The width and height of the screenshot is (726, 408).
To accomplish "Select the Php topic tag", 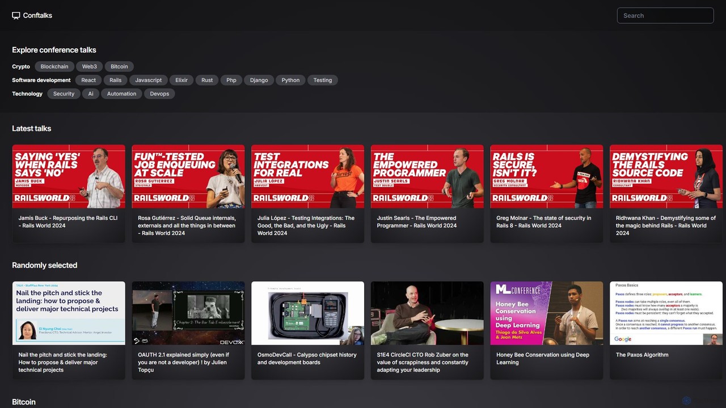I will coord(231,80).
